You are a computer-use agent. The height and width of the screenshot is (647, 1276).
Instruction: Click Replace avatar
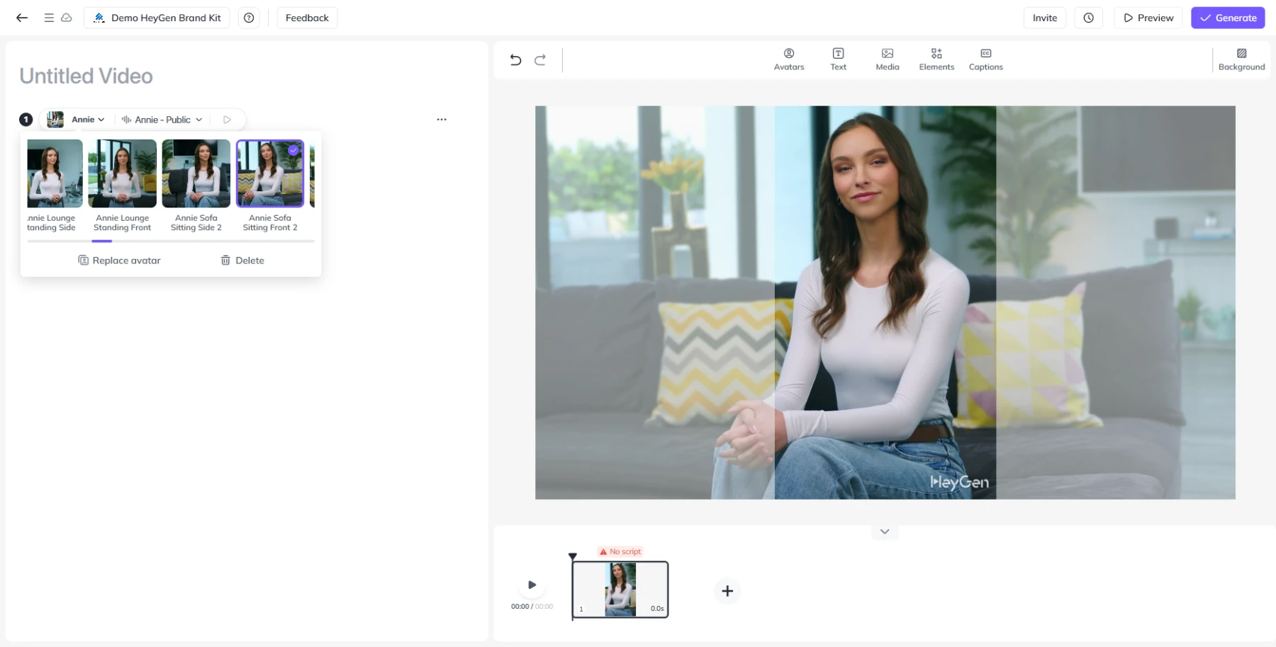coord(119,260)
